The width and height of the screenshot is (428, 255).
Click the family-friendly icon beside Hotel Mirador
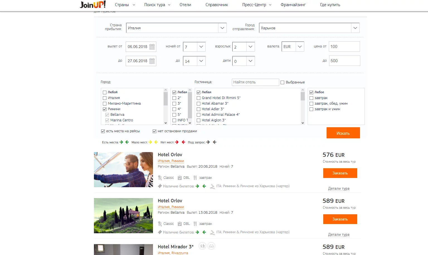pyautogui.click(x=202, y=246)
